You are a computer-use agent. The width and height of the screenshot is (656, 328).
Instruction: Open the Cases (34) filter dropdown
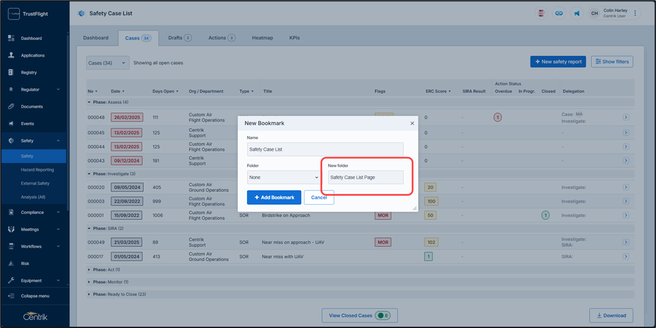click(108, 62)
